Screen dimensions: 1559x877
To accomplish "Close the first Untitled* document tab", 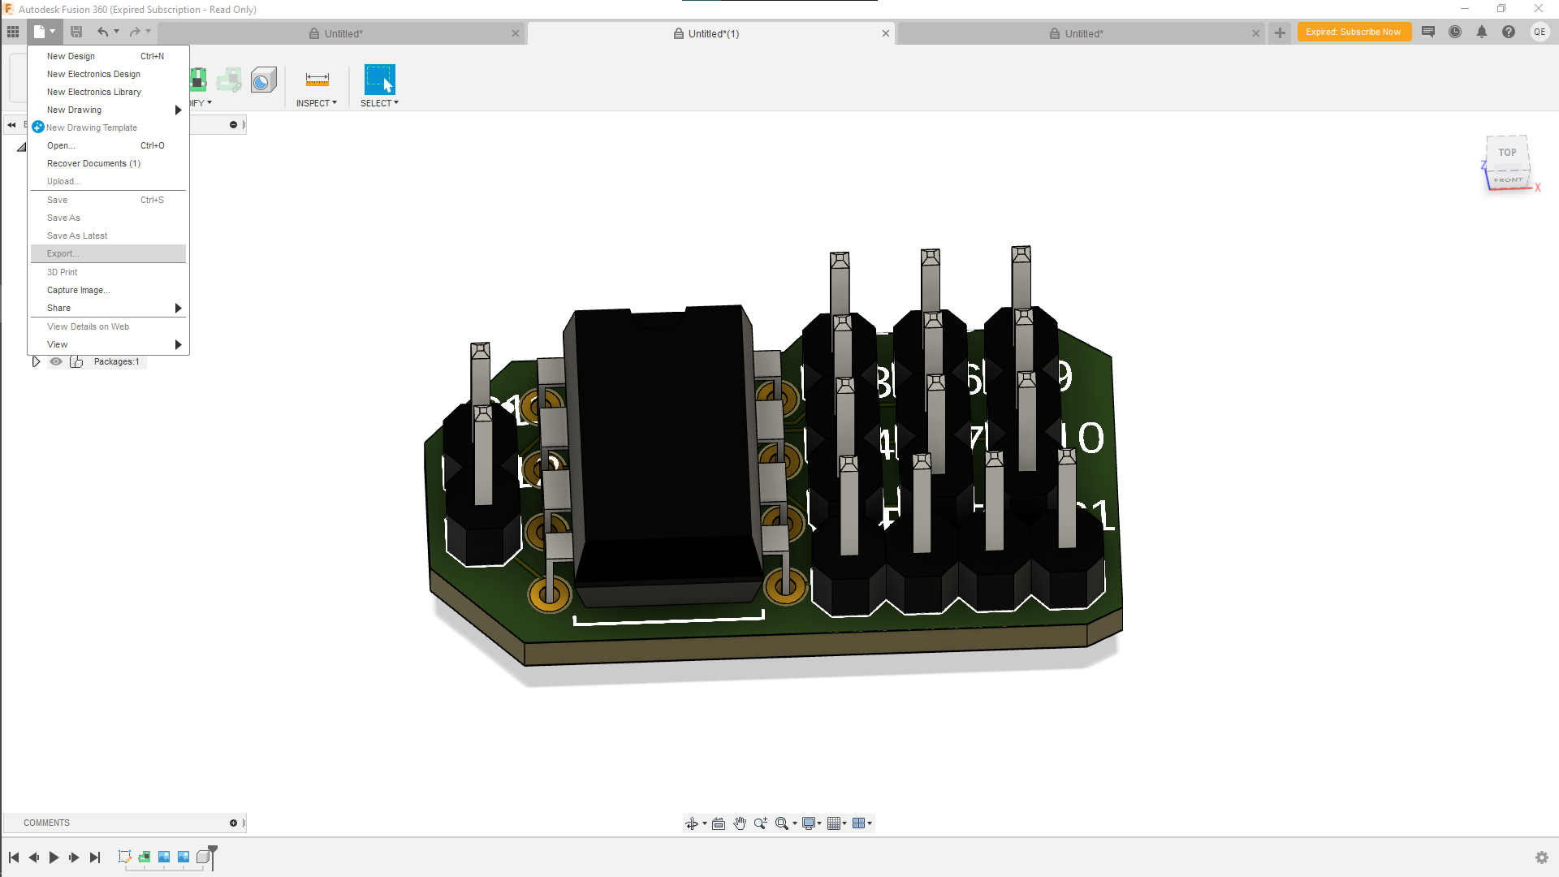I will [x=516, y=33].
